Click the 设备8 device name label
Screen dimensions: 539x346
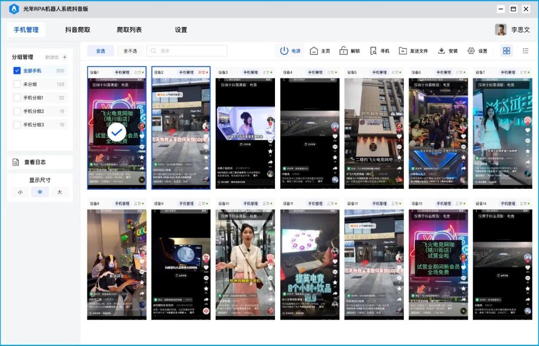coord(94,204)
